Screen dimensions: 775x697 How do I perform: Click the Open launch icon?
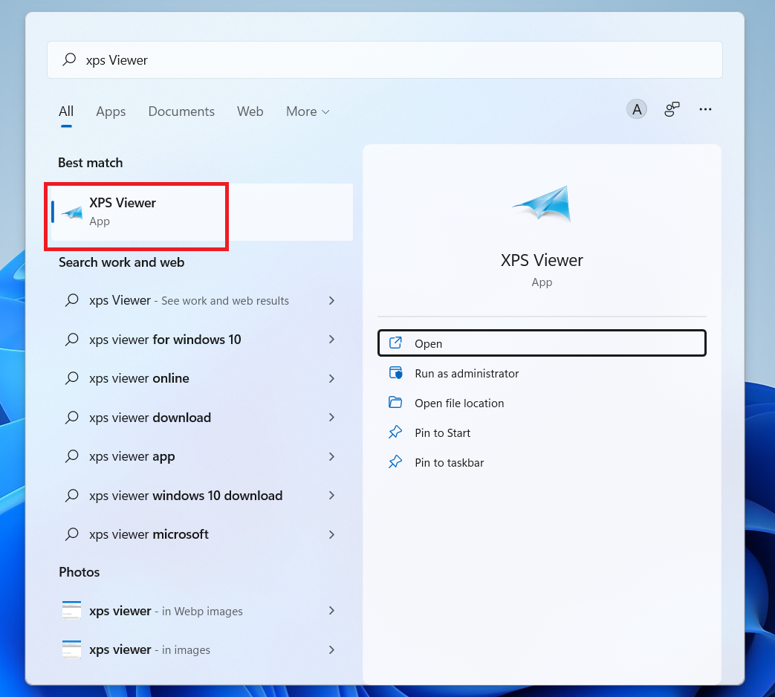coord(395,343)
